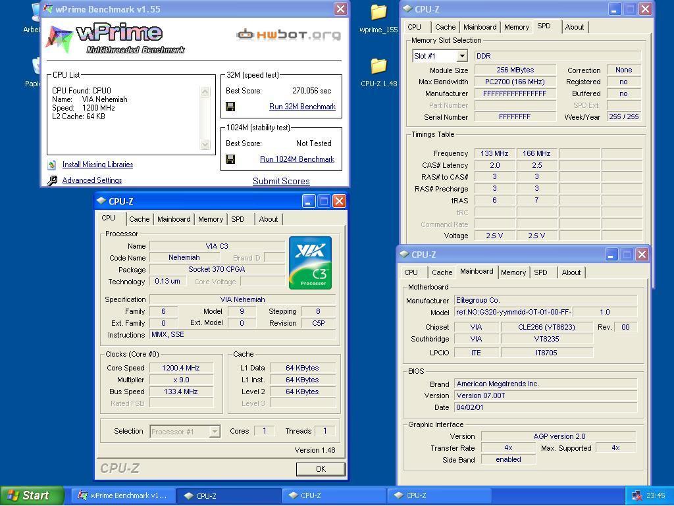Select Memory tab in CPU-Z CPU window
Screen dimensions: 674x506
[x=211, y=219]
